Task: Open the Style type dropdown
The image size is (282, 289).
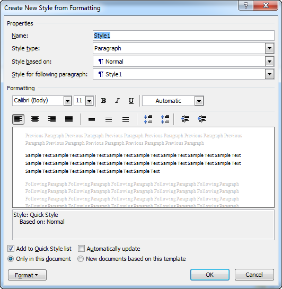Action: pyautogui.click(x=269, y=48)
